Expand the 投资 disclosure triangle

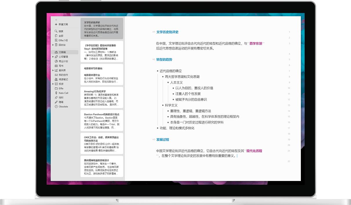pyautogui.click(x=53, y=84)
